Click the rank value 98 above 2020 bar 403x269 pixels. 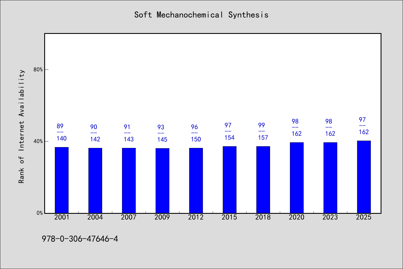[295, 121]
